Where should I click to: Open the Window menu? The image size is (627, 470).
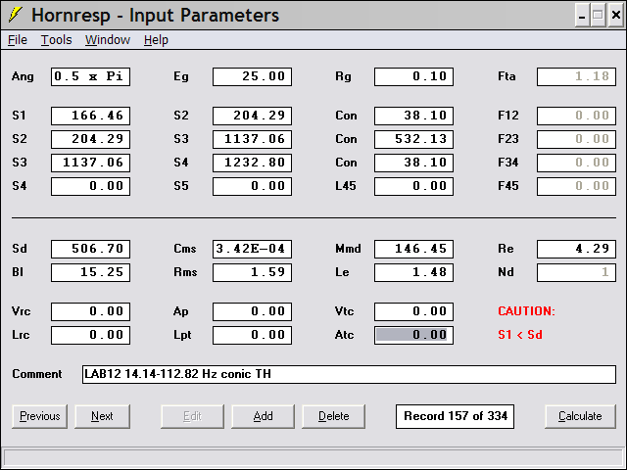108,40
